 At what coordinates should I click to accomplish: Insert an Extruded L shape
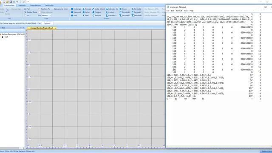coord(111,16)
